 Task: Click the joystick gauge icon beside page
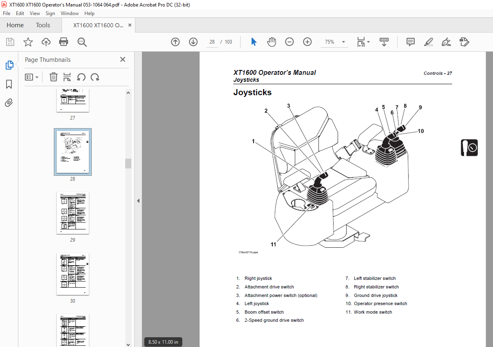pos(469,148)
